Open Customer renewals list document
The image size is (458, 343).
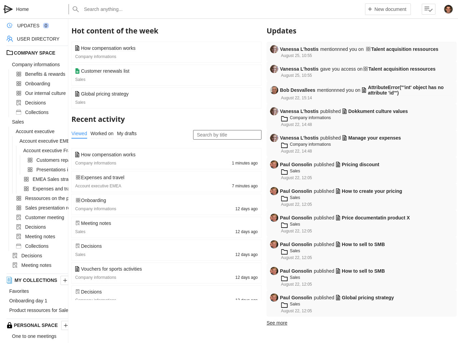pos(105,71)
